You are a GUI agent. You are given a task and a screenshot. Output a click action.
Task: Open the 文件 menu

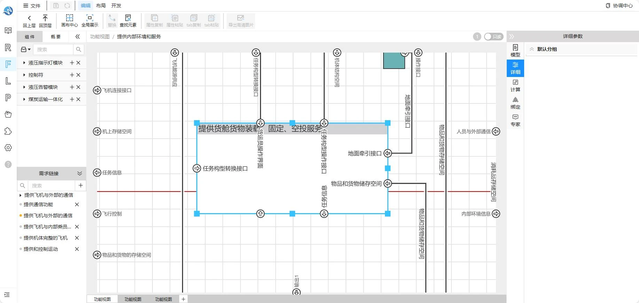[32, 6]
